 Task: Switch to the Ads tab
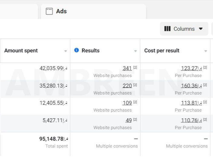coord(61,11)
